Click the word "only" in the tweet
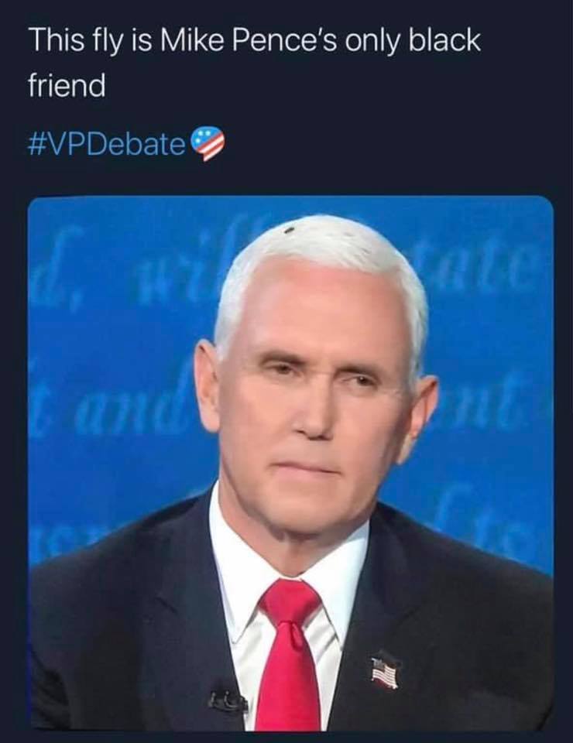Screen dimensions: 573x743 (x=373, y=41)
